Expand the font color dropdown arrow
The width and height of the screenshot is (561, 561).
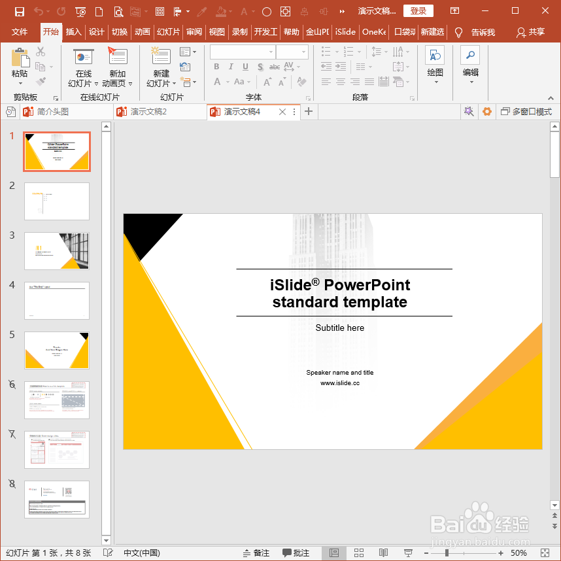tap(228, 82)
